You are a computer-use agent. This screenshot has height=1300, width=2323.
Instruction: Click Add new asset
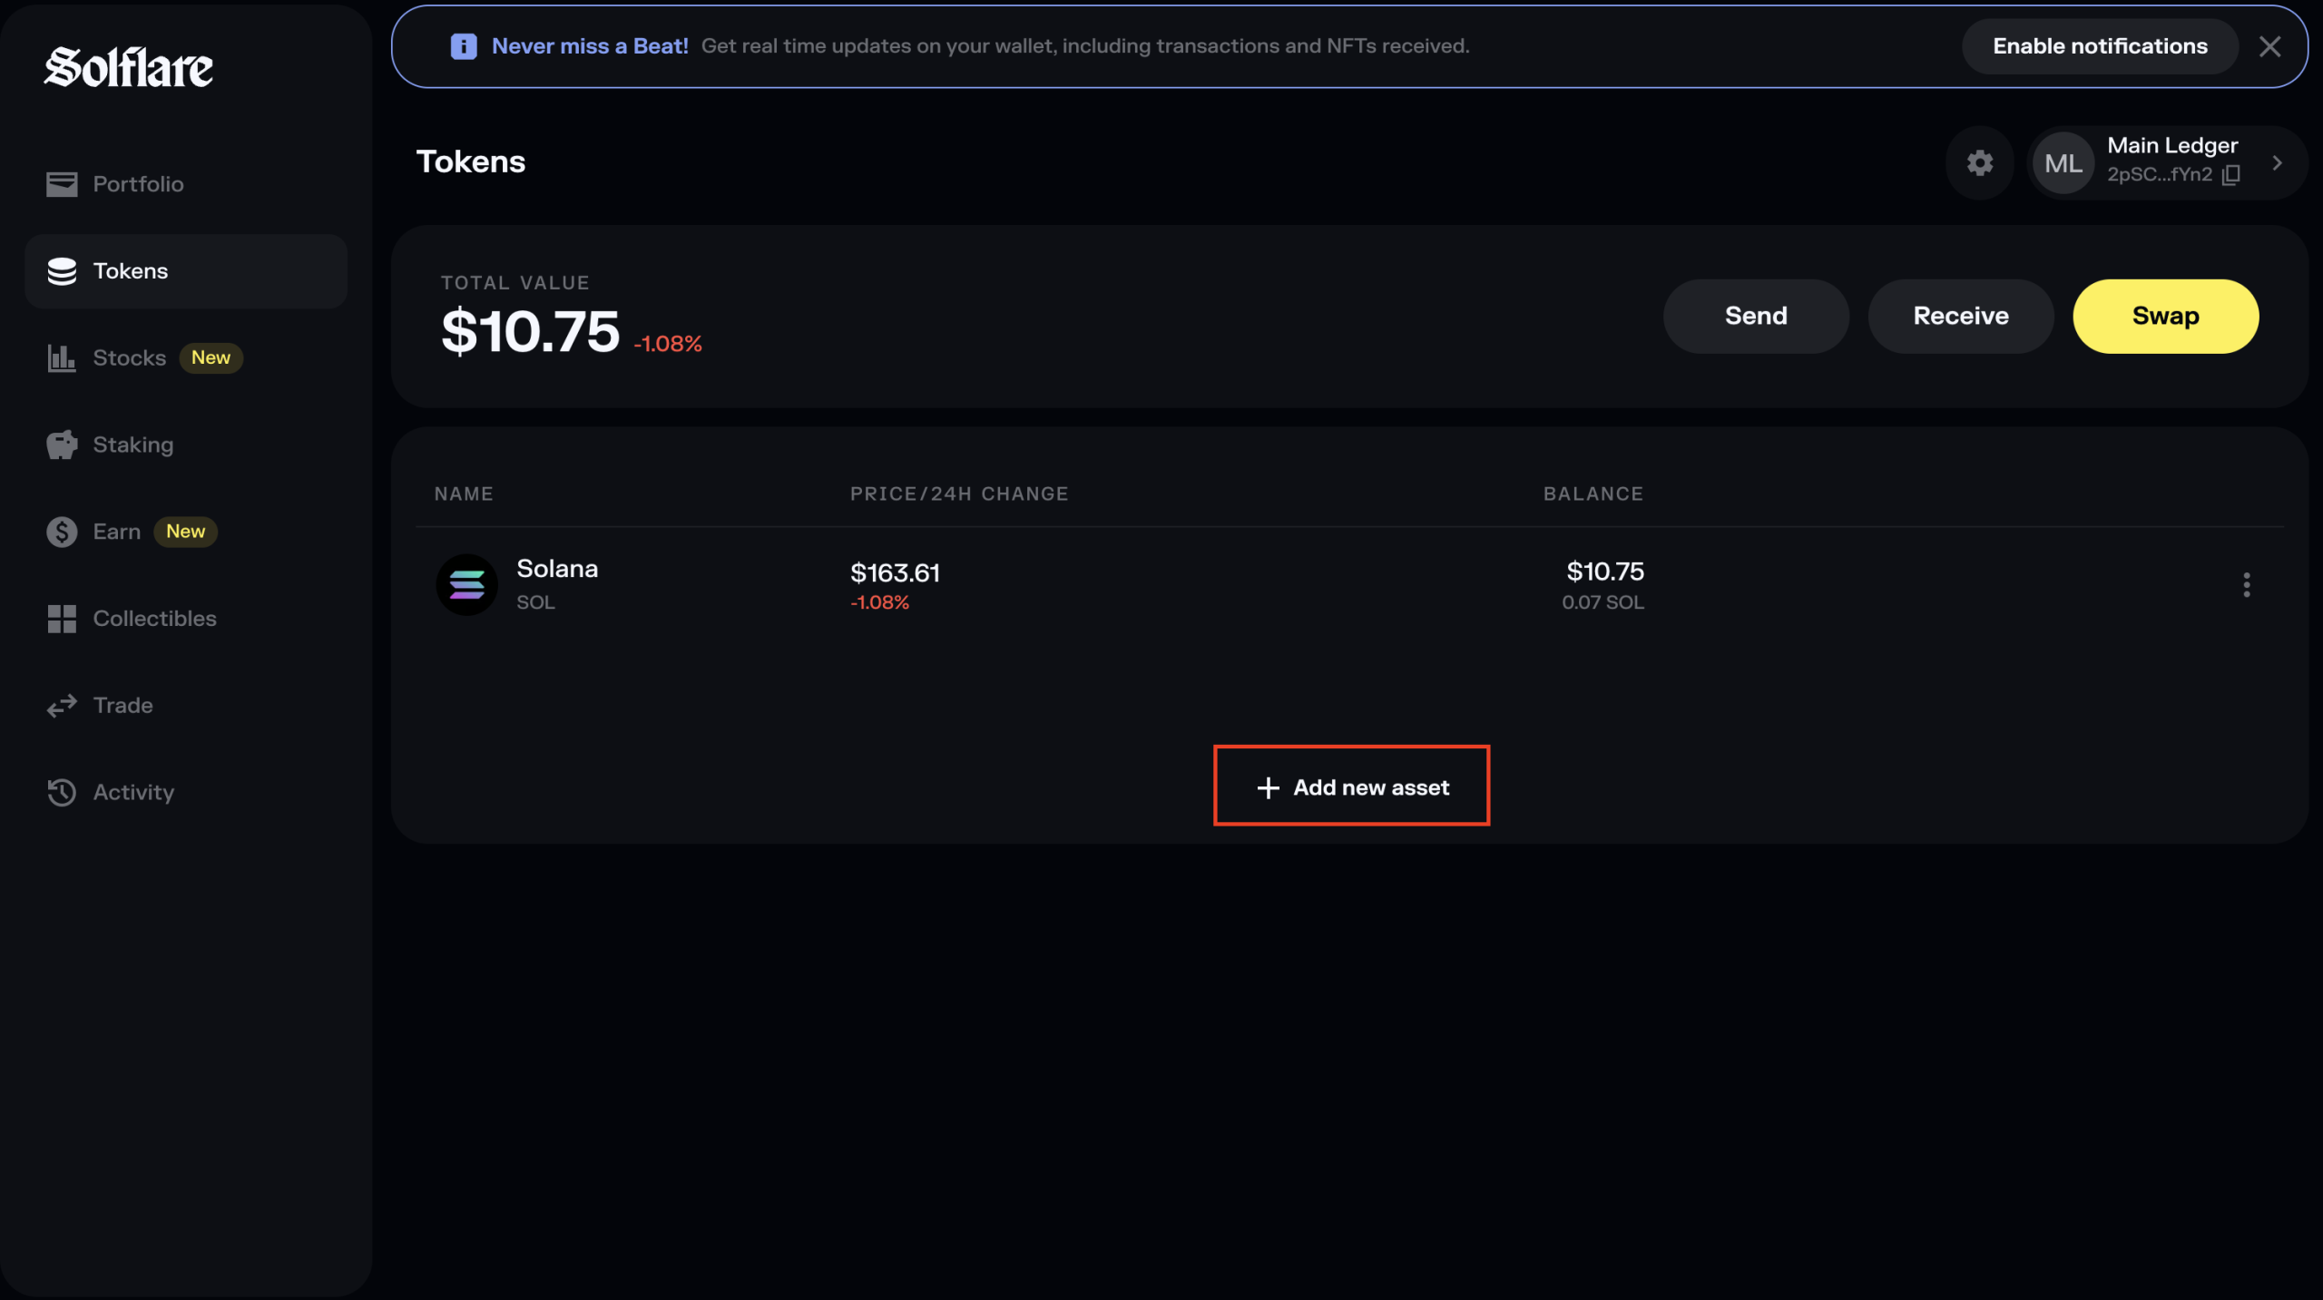(x=1351, y=787)
